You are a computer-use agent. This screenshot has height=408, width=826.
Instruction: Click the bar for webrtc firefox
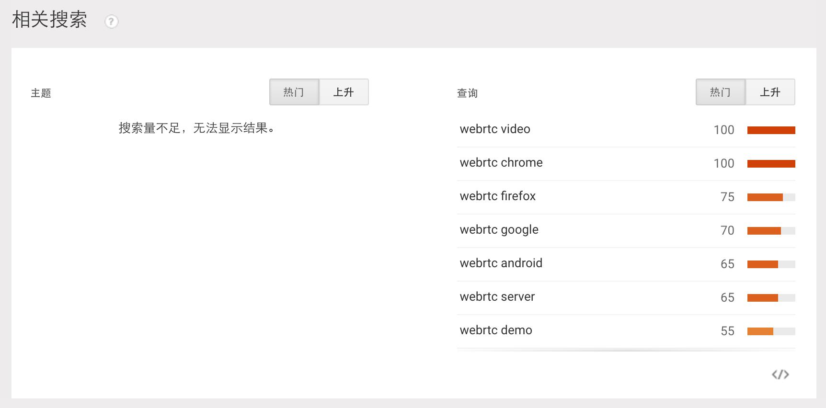point(771,197)
